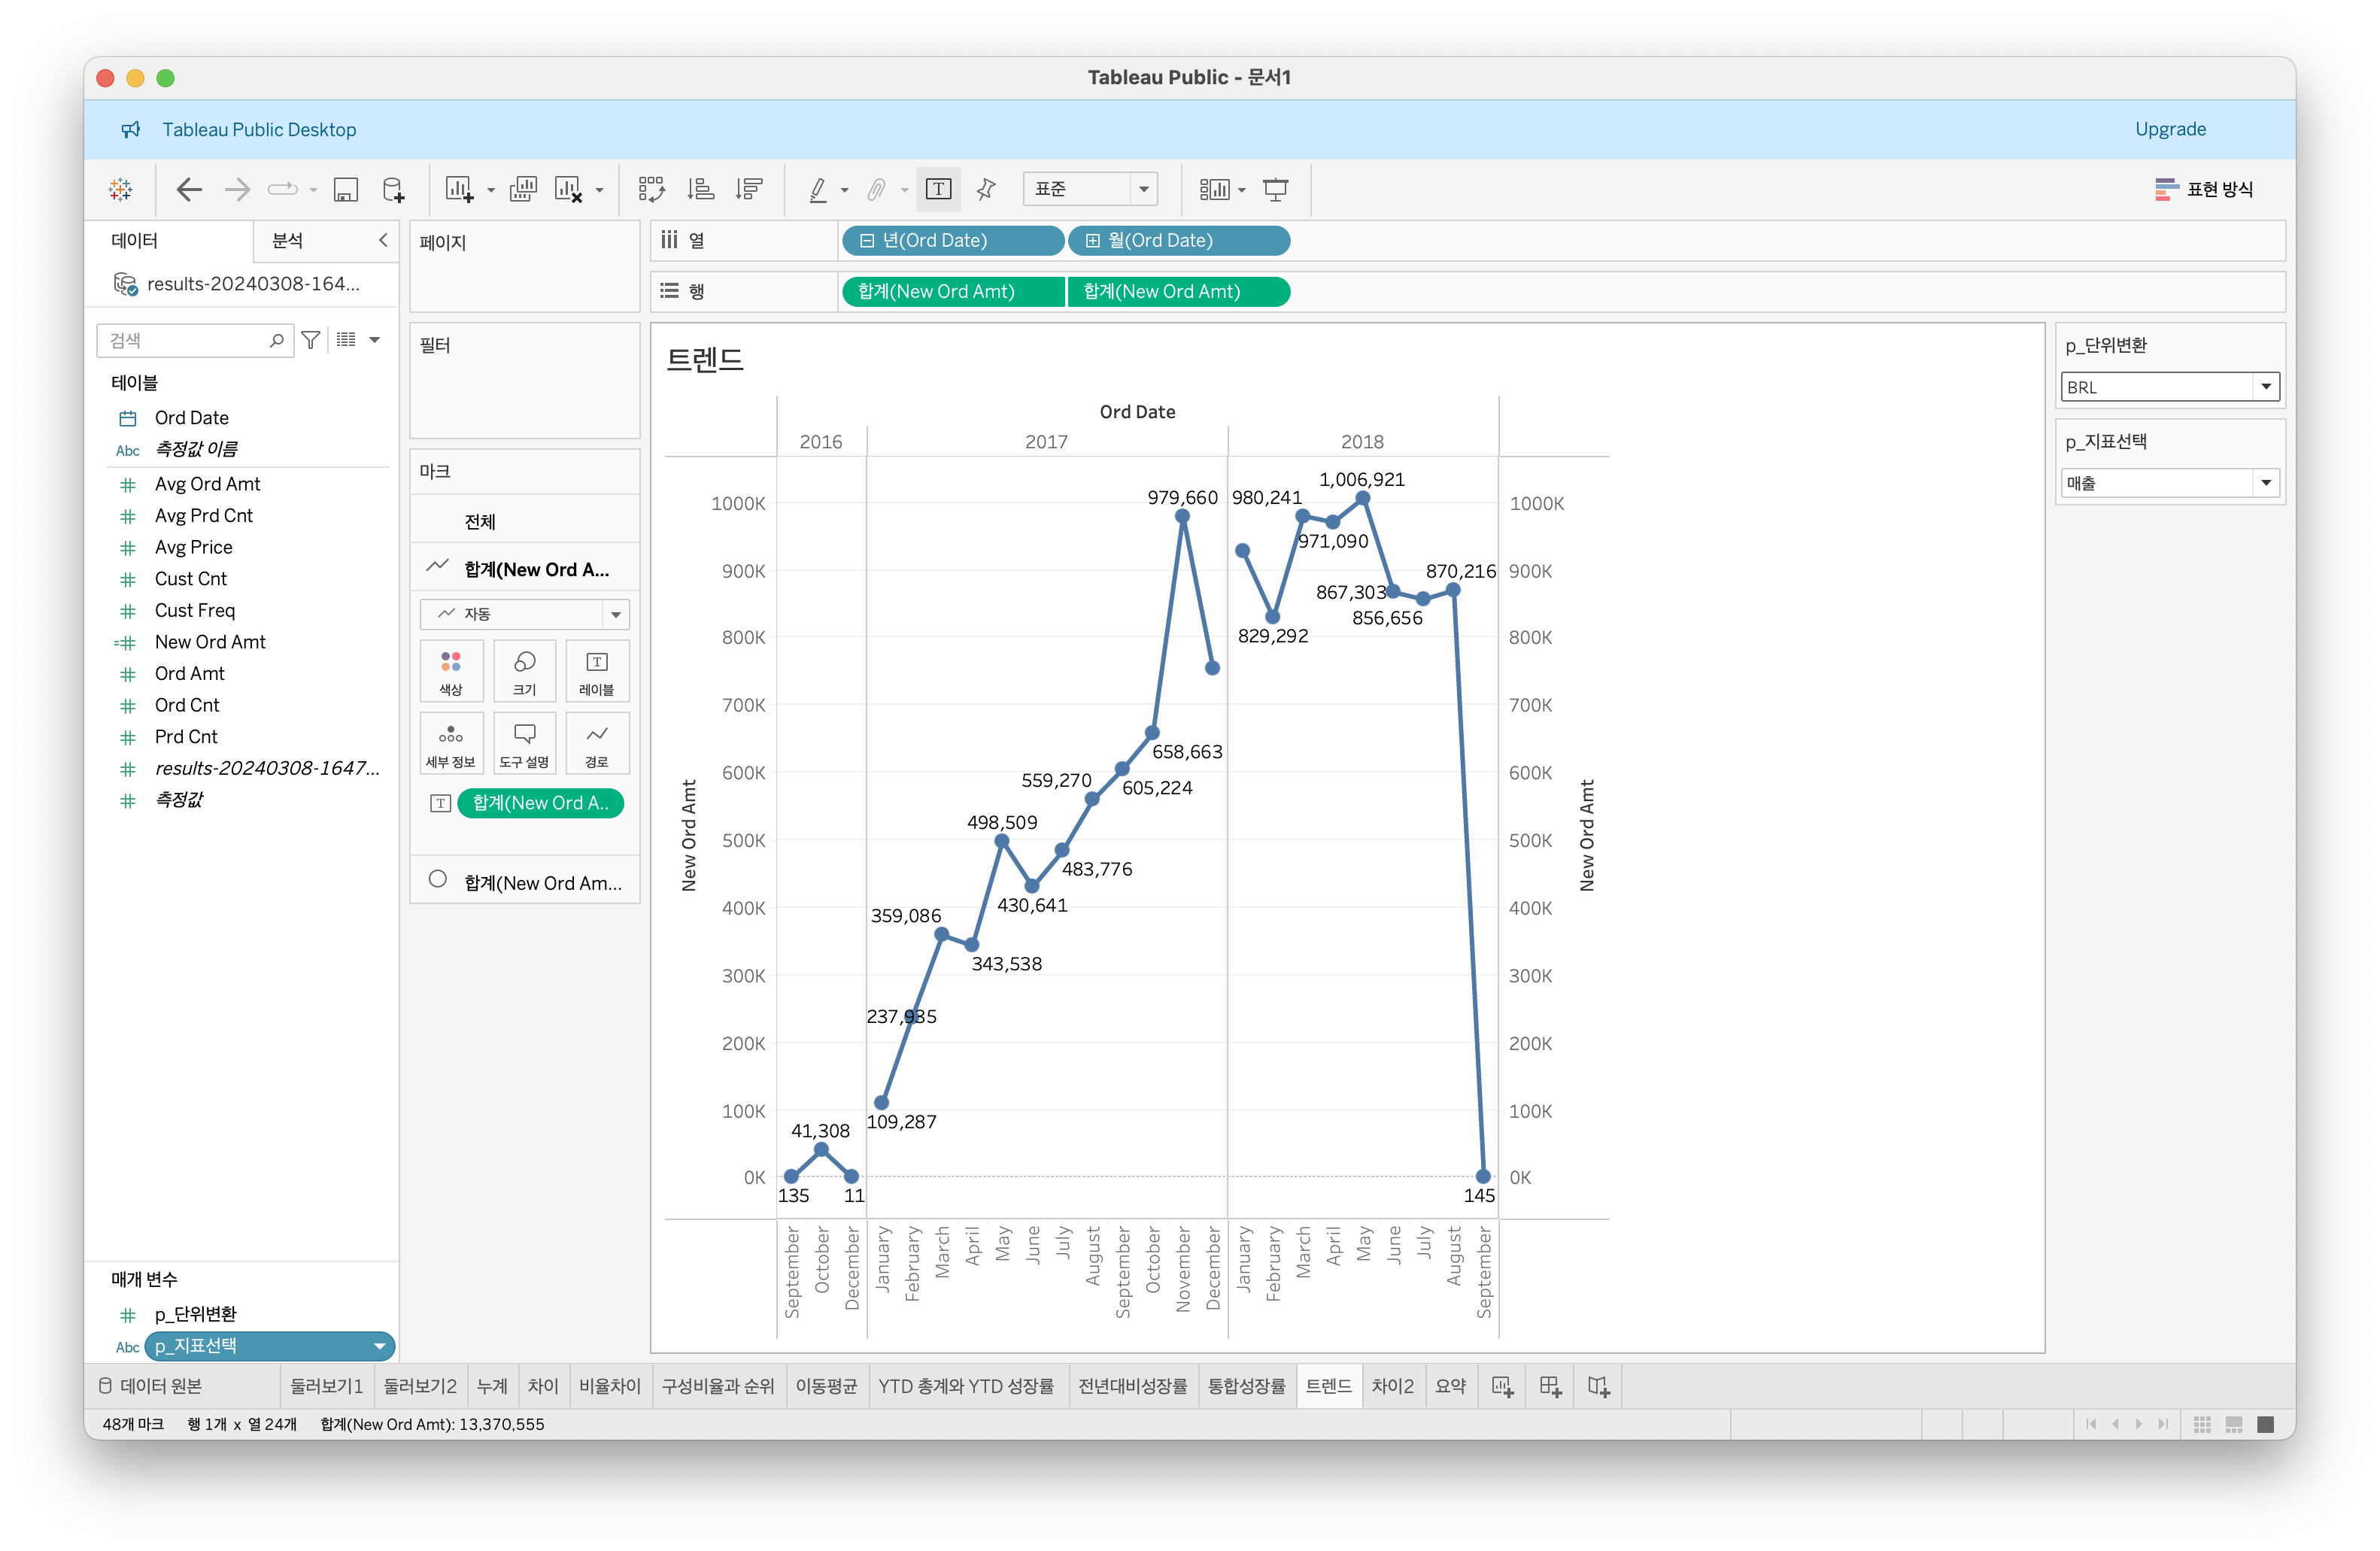Screen dimensions: 2380x1551
Task: Click the new dashboard icon
Action: (x=1550, y=1386)
